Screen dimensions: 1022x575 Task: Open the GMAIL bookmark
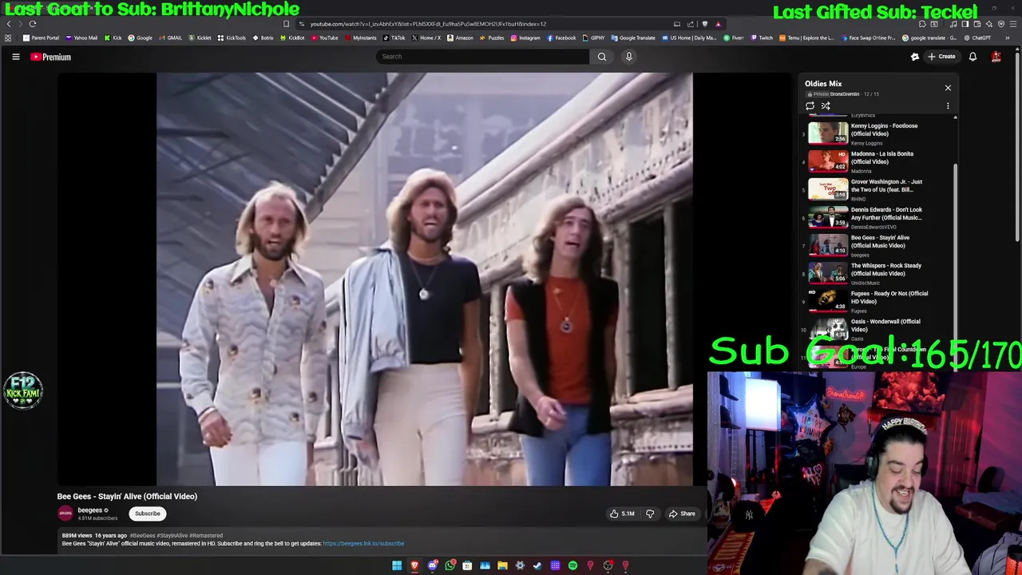170,38
